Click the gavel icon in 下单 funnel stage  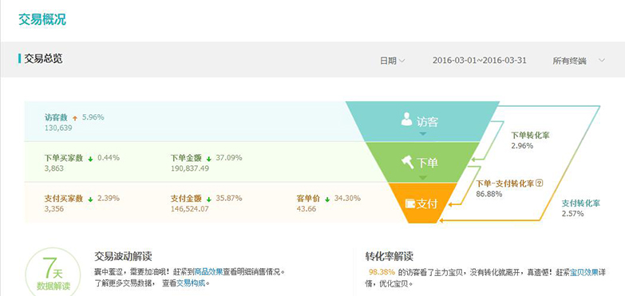407,162
